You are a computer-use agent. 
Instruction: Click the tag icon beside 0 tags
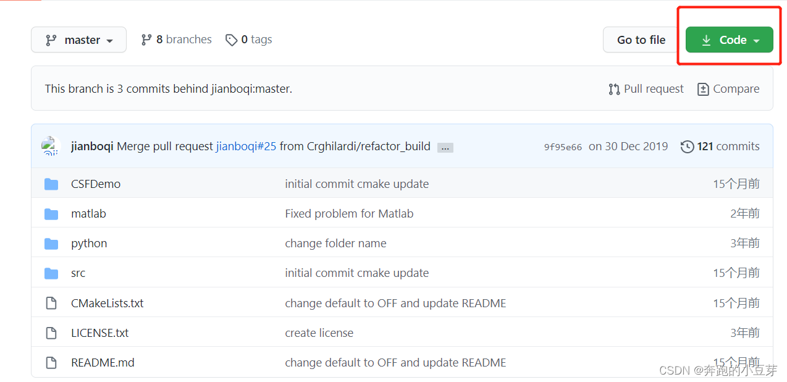coord(232,40)
